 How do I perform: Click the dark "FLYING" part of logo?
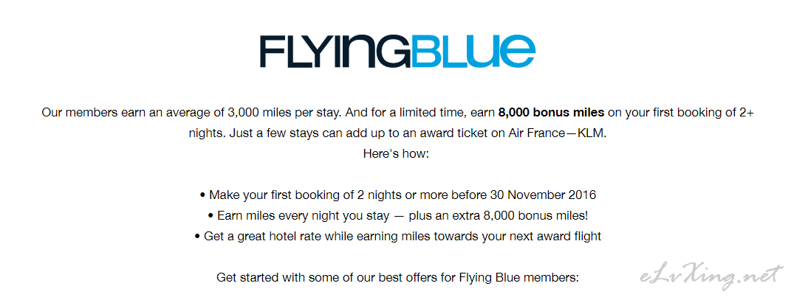pyautogui.click(x=335, y=52)
